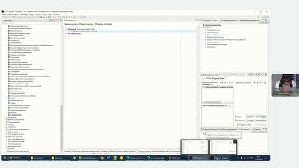The width and height of the screenshot is (299, 168).
Task: Click the Планы видов расчета icon
Action: [x=7, y=134]
